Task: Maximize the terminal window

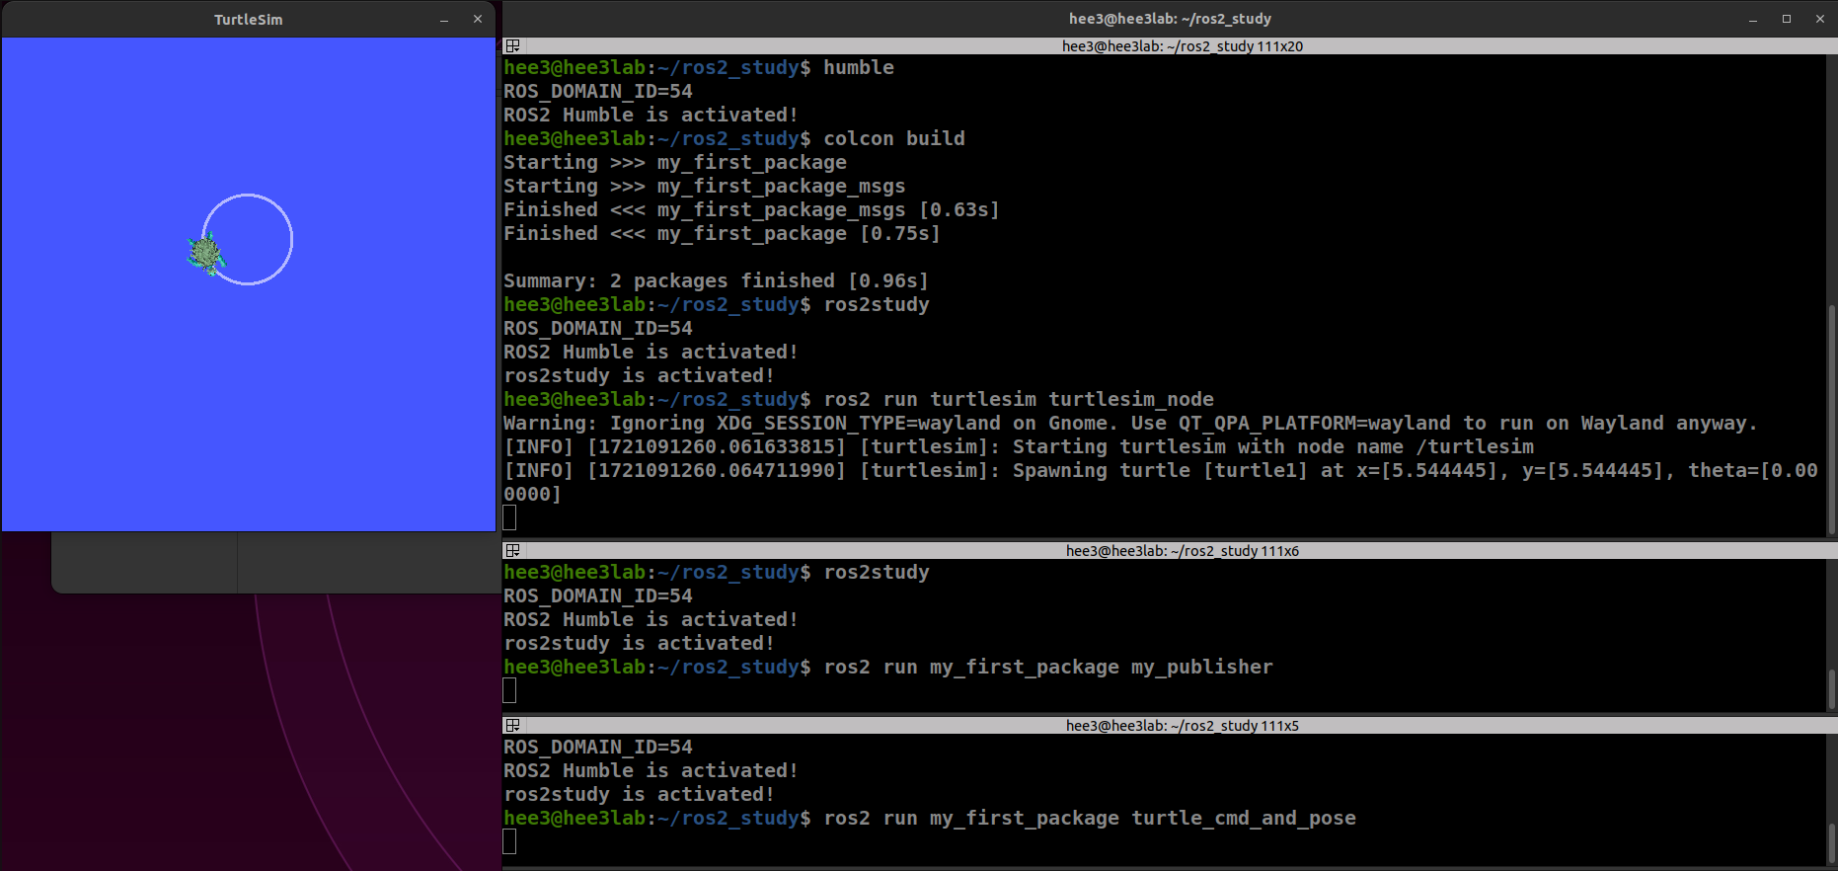Action: [1787, 19]
